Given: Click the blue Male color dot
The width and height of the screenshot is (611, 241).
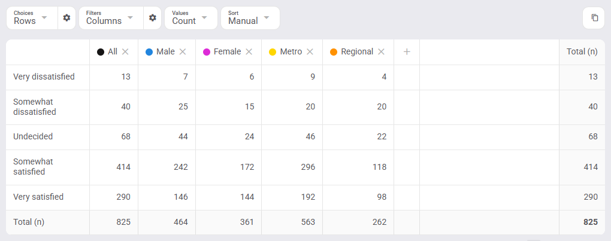Looking at the screenshot, I should coord(149,52).
